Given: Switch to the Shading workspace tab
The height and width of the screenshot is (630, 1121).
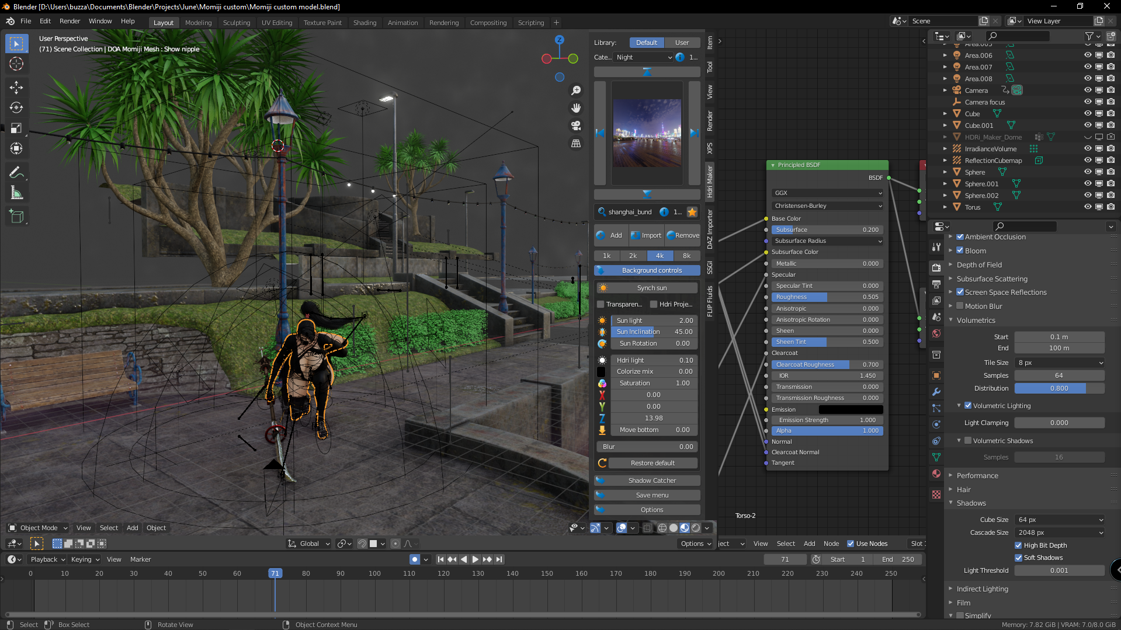Looking at the screenshot, I should [x=365, y=23].
